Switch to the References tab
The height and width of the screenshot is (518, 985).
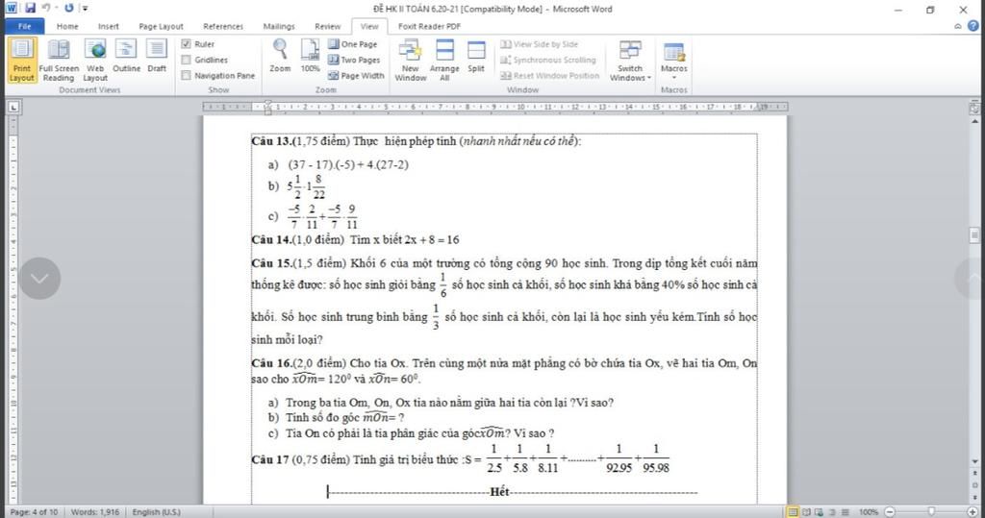[x=223, y=26]
